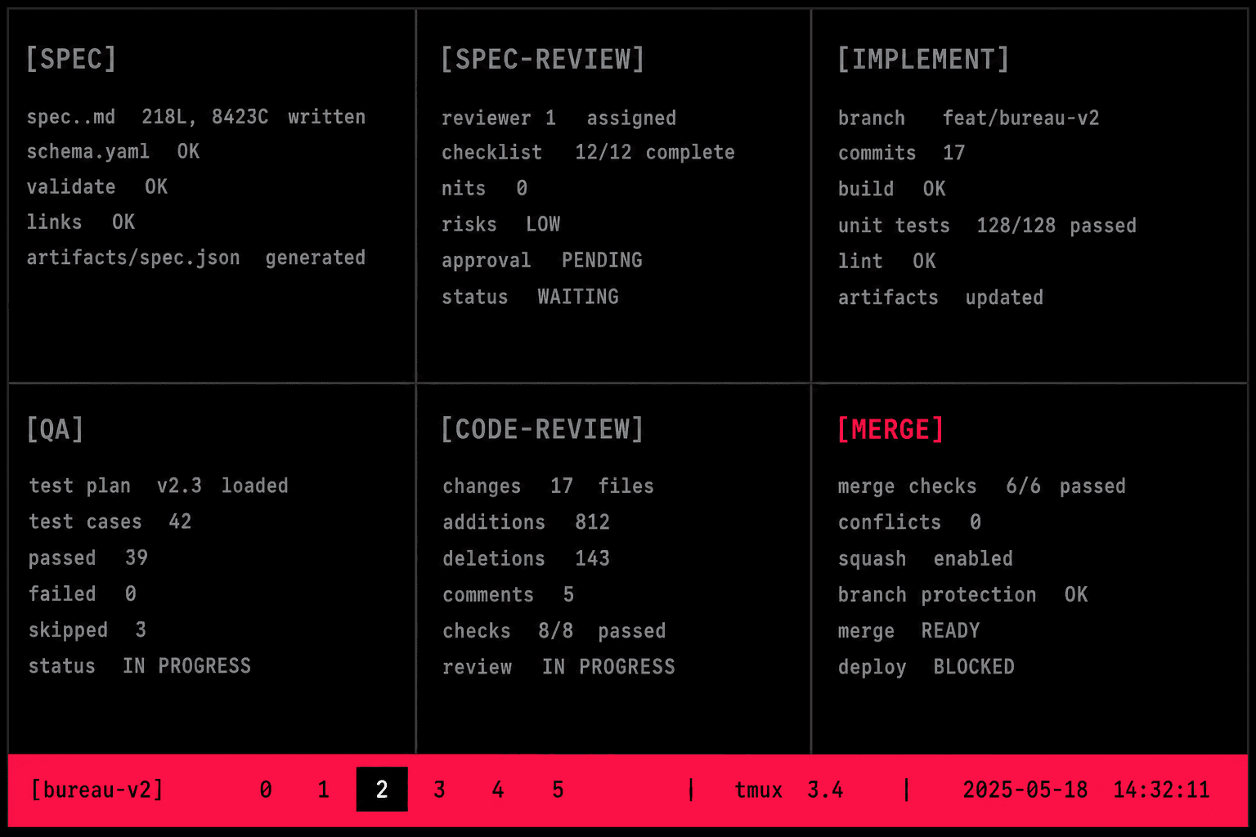Click the squash enabled line
Image resolution: width=1256 pixels, height=837 pixels.
pos(926,559)
